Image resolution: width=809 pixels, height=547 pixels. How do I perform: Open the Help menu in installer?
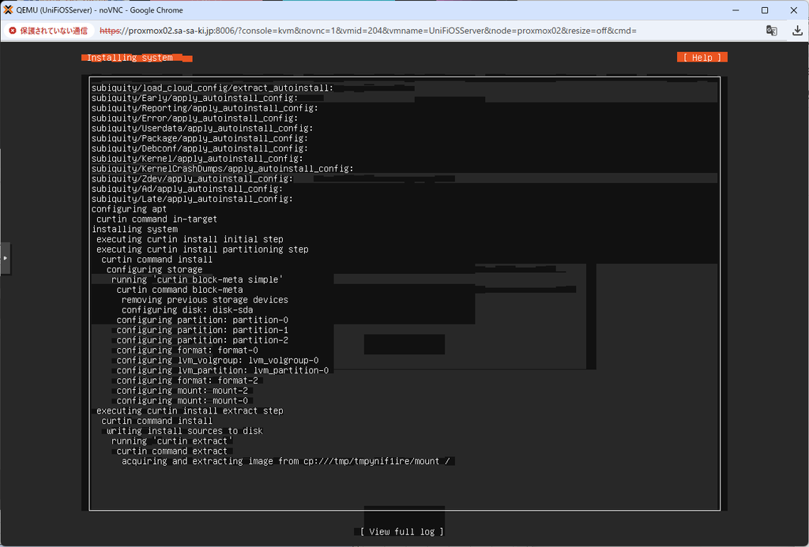point(702,58)
